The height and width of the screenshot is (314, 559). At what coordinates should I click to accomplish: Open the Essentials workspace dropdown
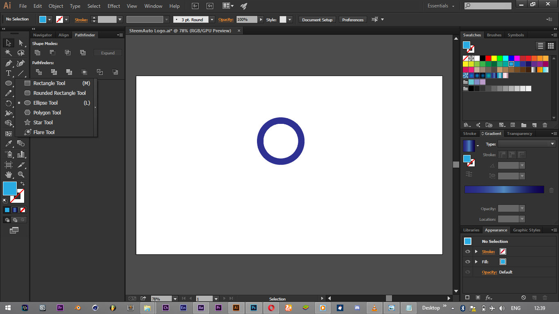pyautogui.click(x=441, y=6)
